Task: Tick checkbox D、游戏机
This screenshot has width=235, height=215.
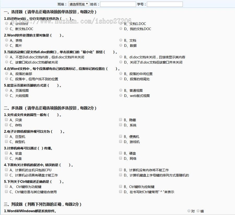Action: [x=120, y=141]
